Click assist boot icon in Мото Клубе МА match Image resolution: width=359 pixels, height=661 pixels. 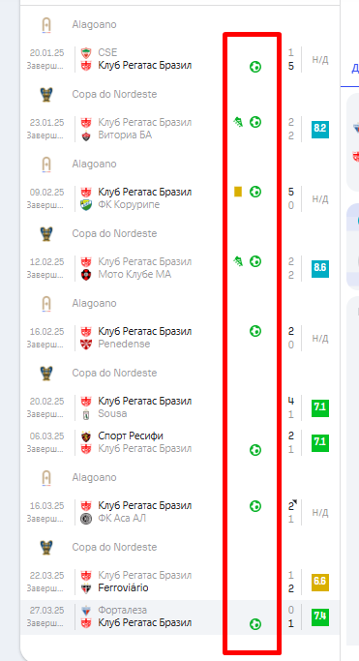[x=238, y=261]
